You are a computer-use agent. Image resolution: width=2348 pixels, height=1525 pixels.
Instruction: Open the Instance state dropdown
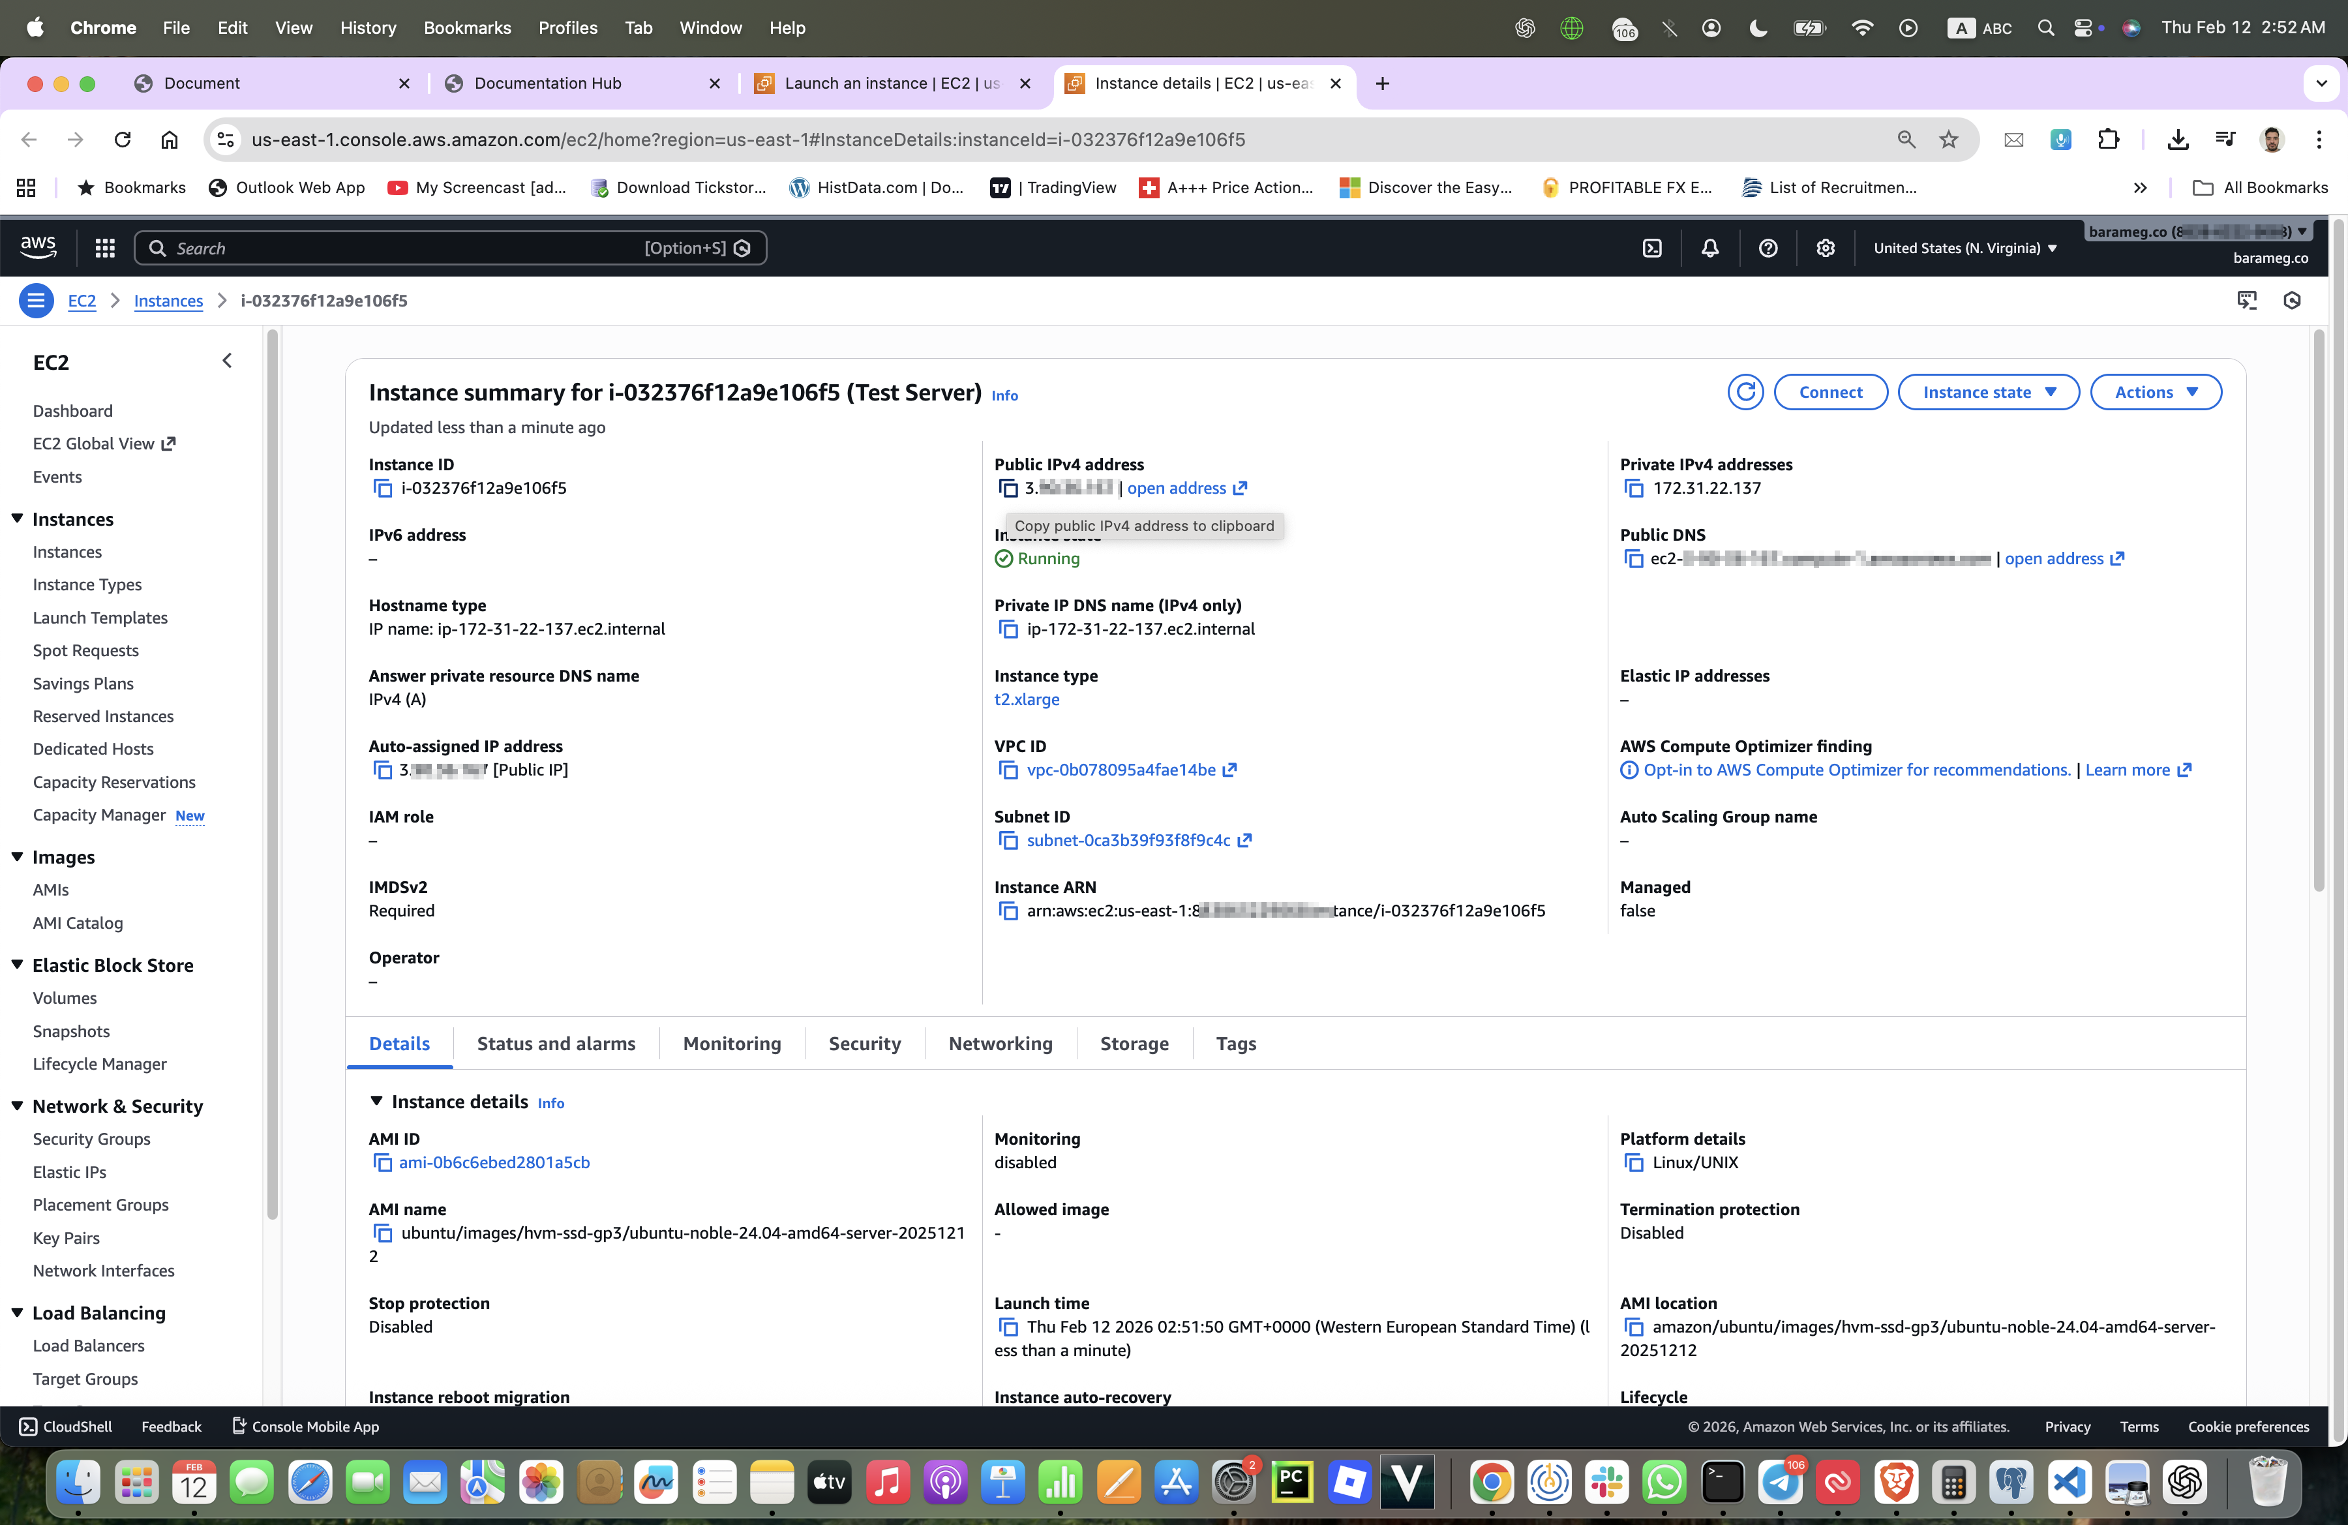point(1988,393)
